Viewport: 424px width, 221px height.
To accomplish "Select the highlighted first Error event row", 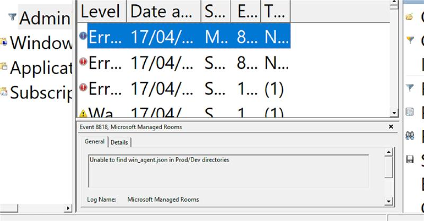I will tap(185, 36).
